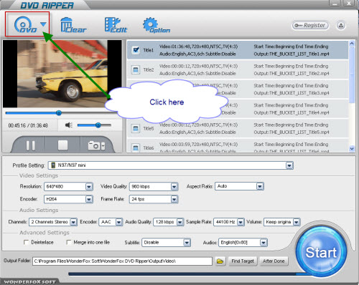Select output THE_BUCKET_LIST_Title4.mp4 row
359x285 pixels.
click(292, 112)
